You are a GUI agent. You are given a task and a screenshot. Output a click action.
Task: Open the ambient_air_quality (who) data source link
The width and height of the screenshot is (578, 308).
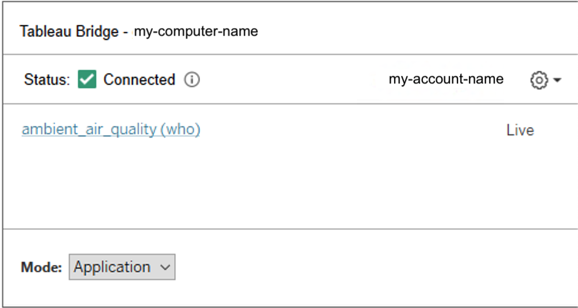(111, 129)
